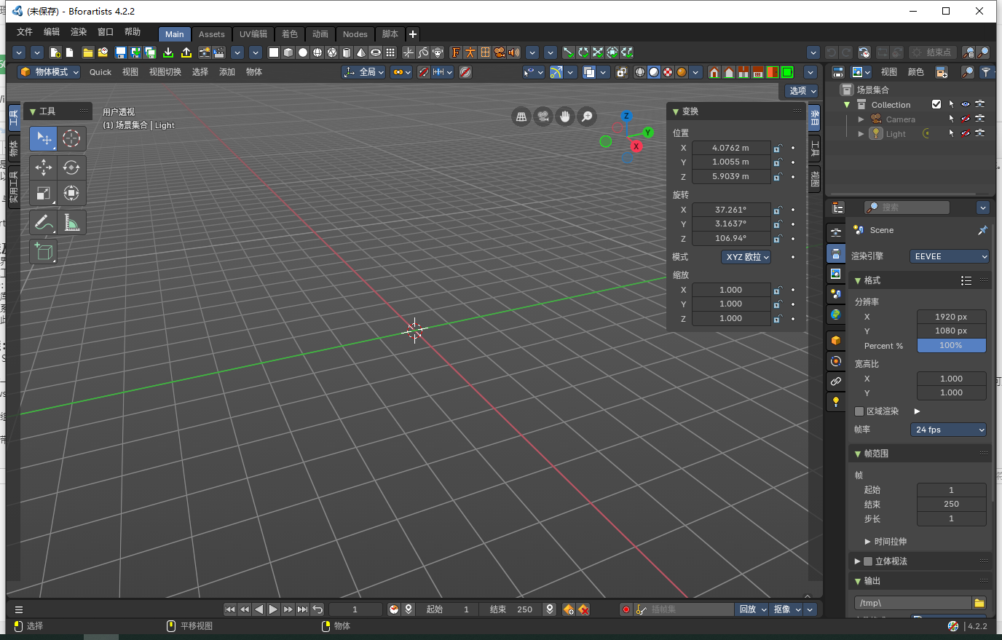Click the zoom view magnifier icon
1002x640 pixels.
click(x=587, y=116)
